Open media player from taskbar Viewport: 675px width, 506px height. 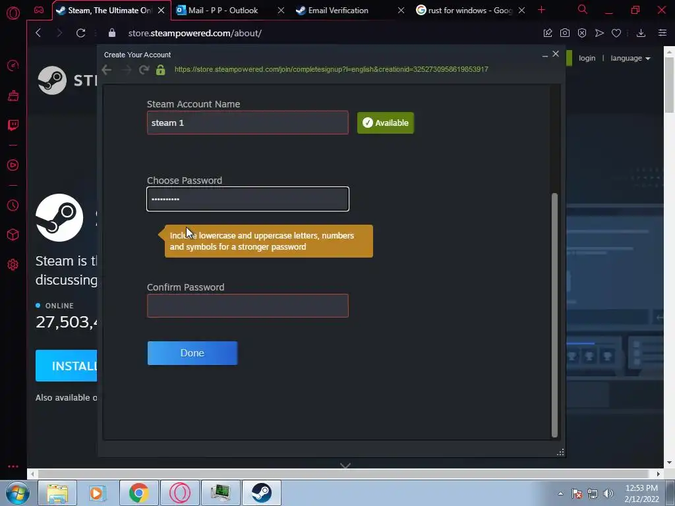pos(98,493)
